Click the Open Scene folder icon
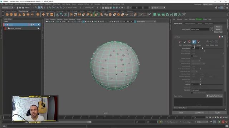Image resolution: width=229 pixels, height=128 pixels. [x=20, y=7]
